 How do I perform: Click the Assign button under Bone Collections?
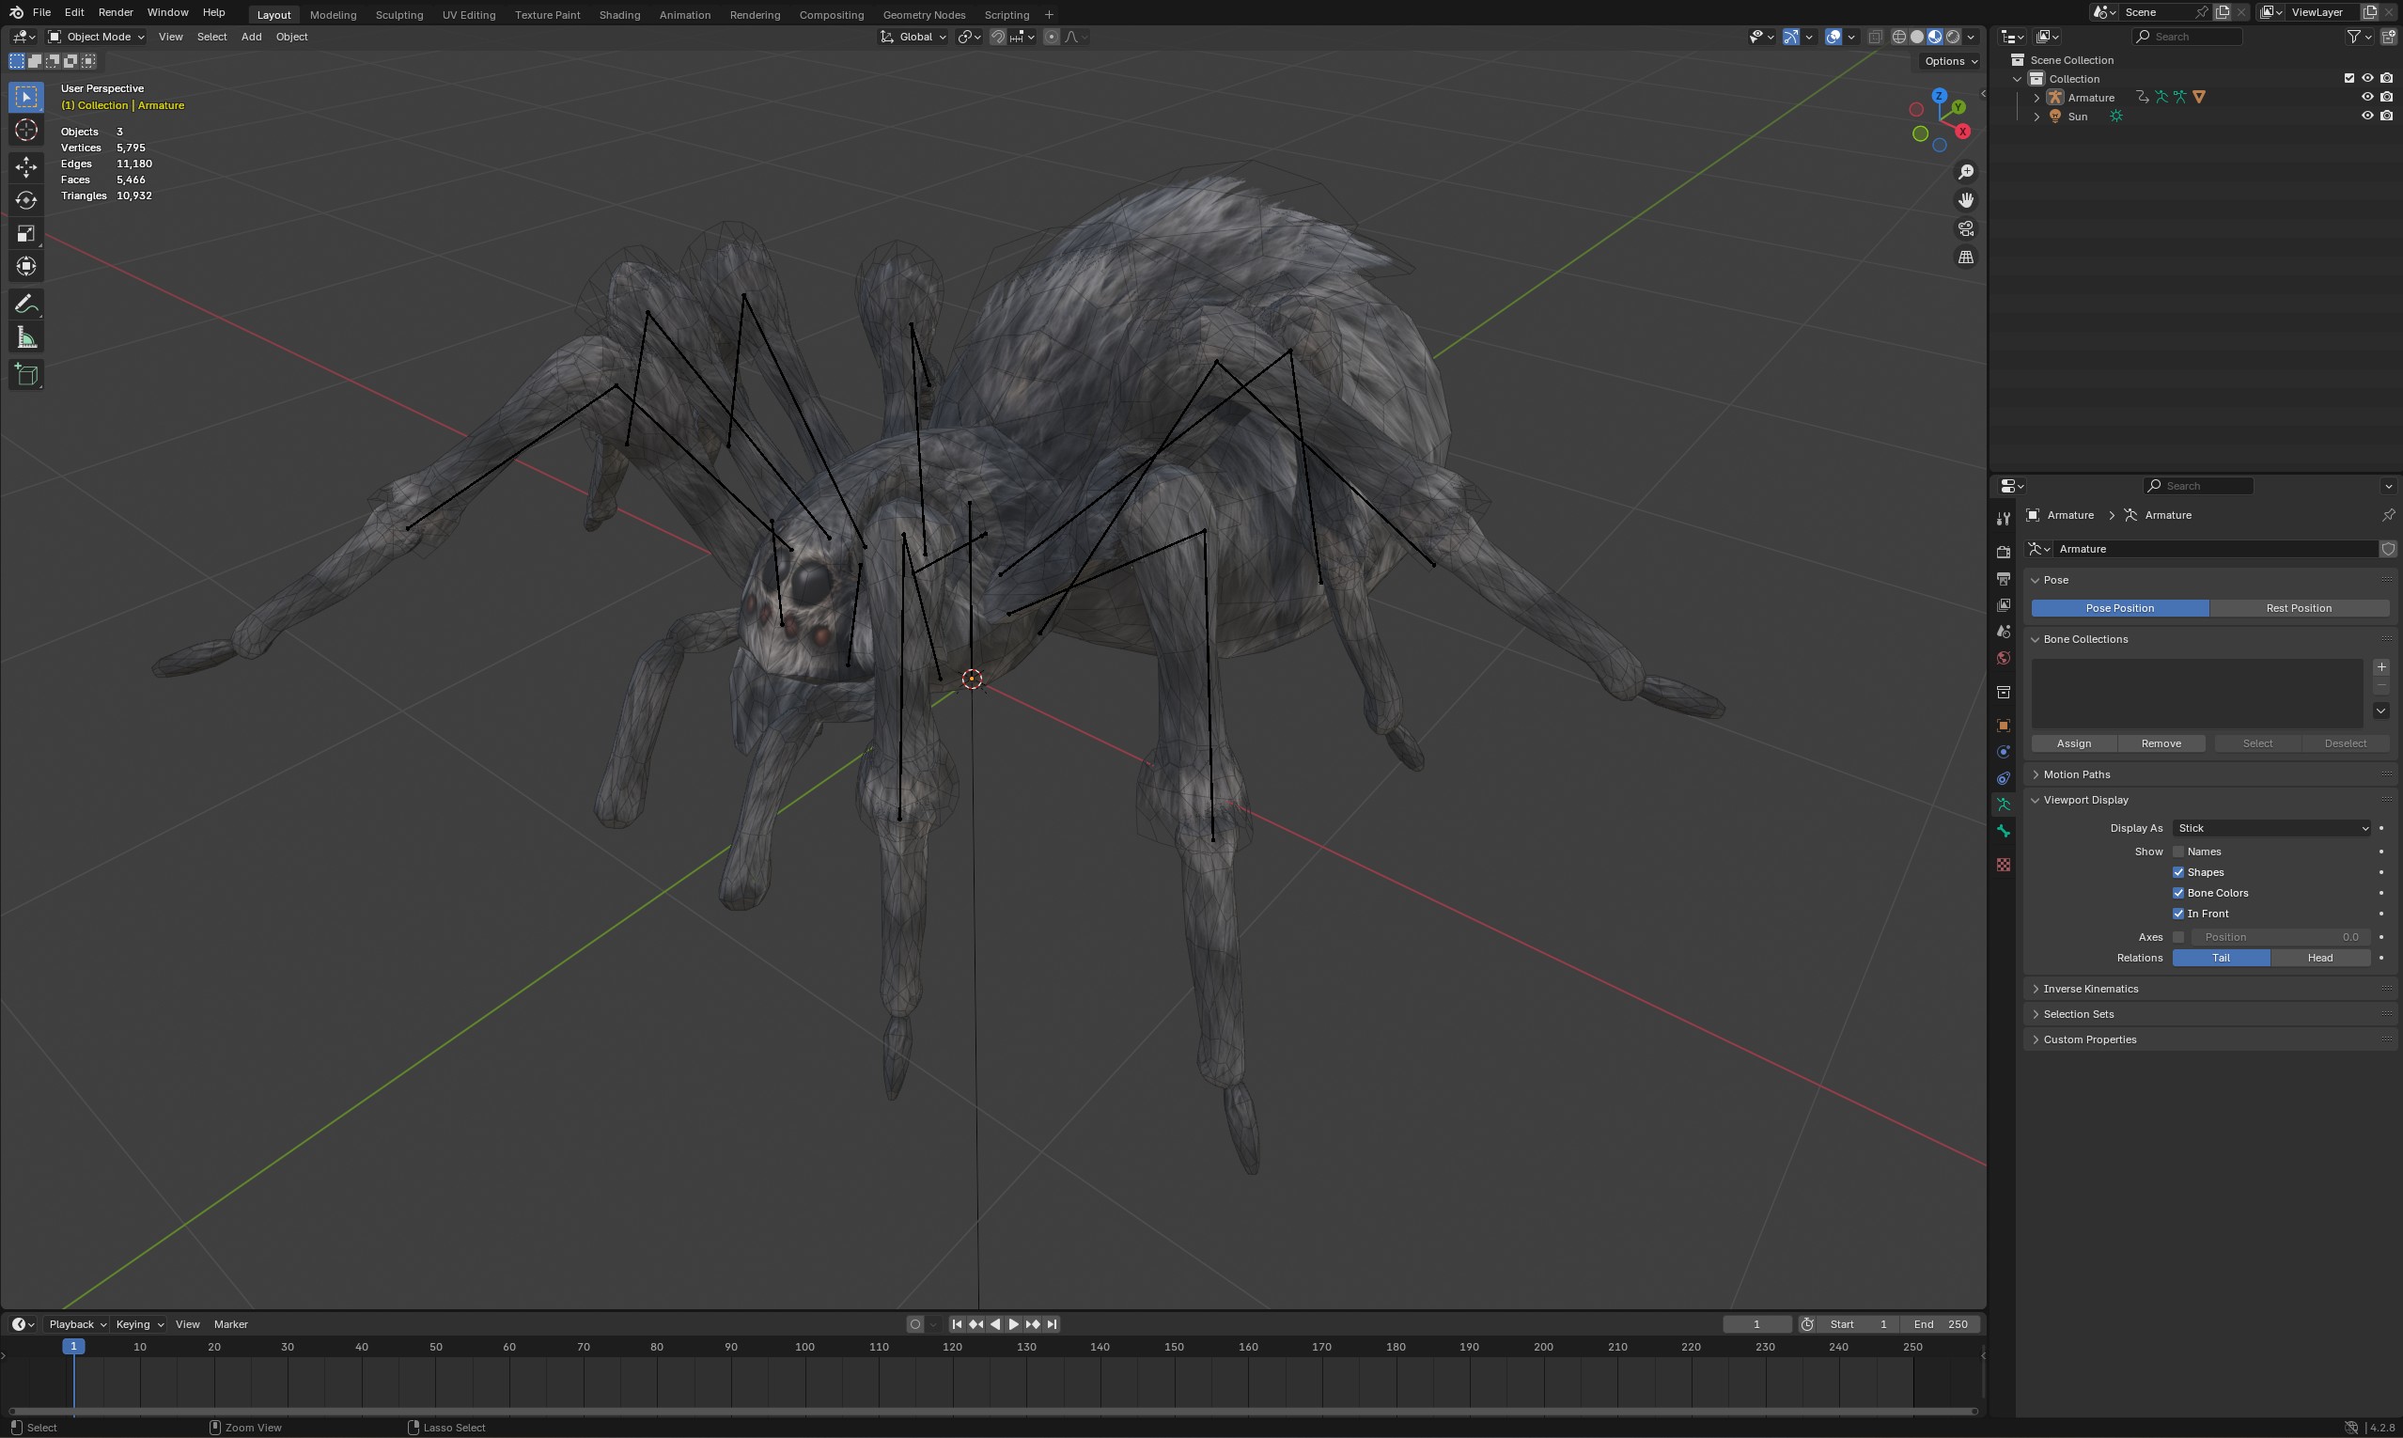pyautogui.click(x=2072, y=743)
